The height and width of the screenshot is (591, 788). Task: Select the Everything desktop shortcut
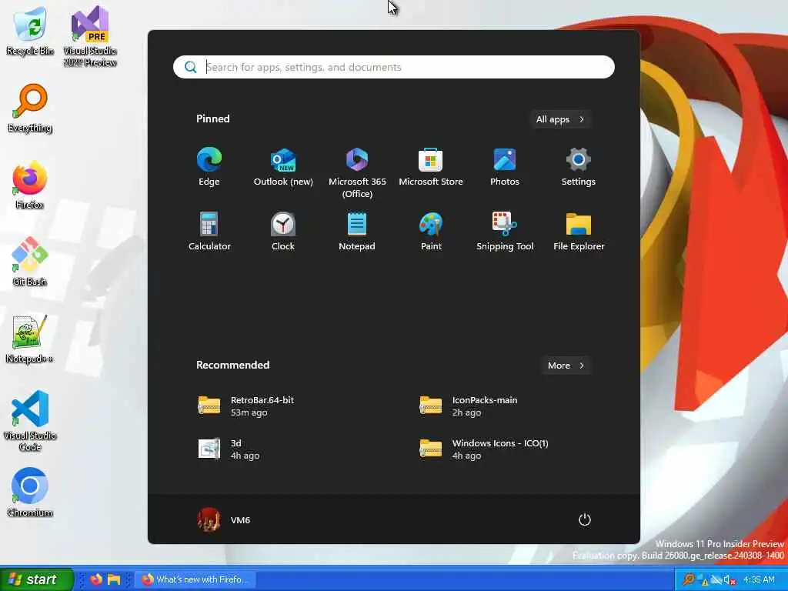(30, 109)
